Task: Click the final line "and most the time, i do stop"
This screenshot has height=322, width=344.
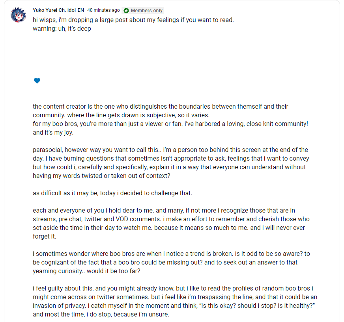Action: [x=101, y=315]
